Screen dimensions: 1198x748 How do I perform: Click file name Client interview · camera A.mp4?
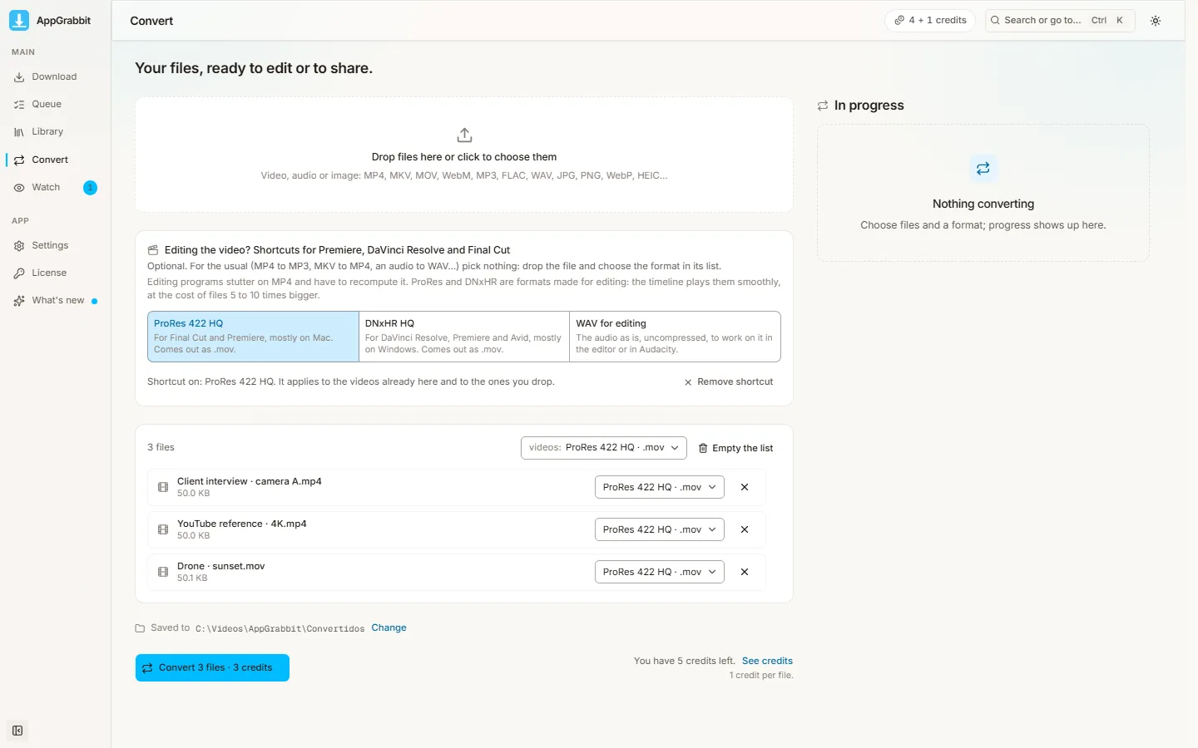coord(250,481)
